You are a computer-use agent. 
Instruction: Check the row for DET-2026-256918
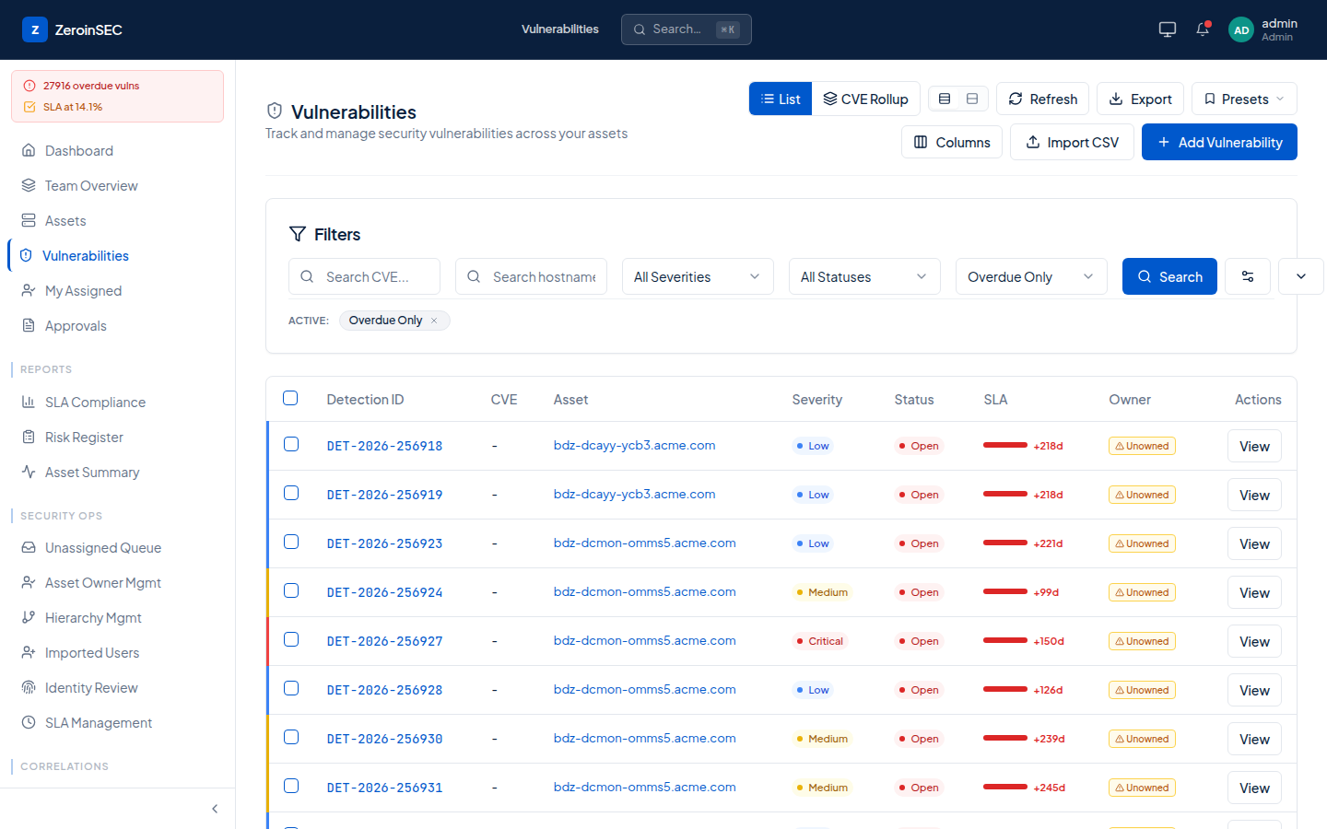click(291, 444)
